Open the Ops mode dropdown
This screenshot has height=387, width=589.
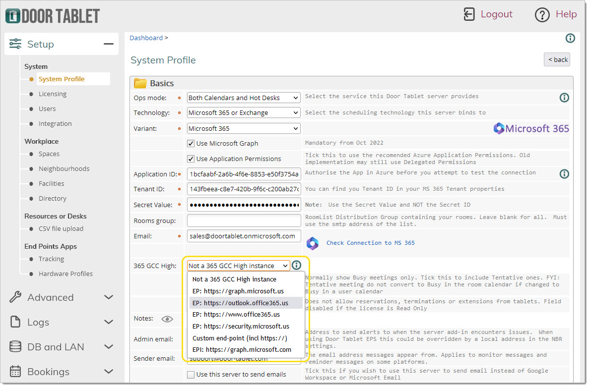pos(244,98)
